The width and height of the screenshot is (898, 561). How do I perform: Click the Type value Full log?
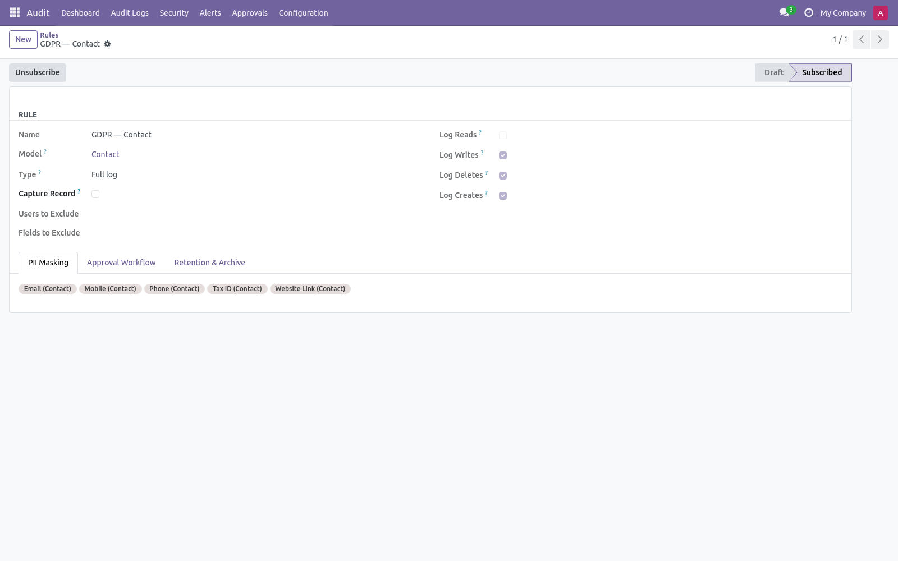coord(104,174)
